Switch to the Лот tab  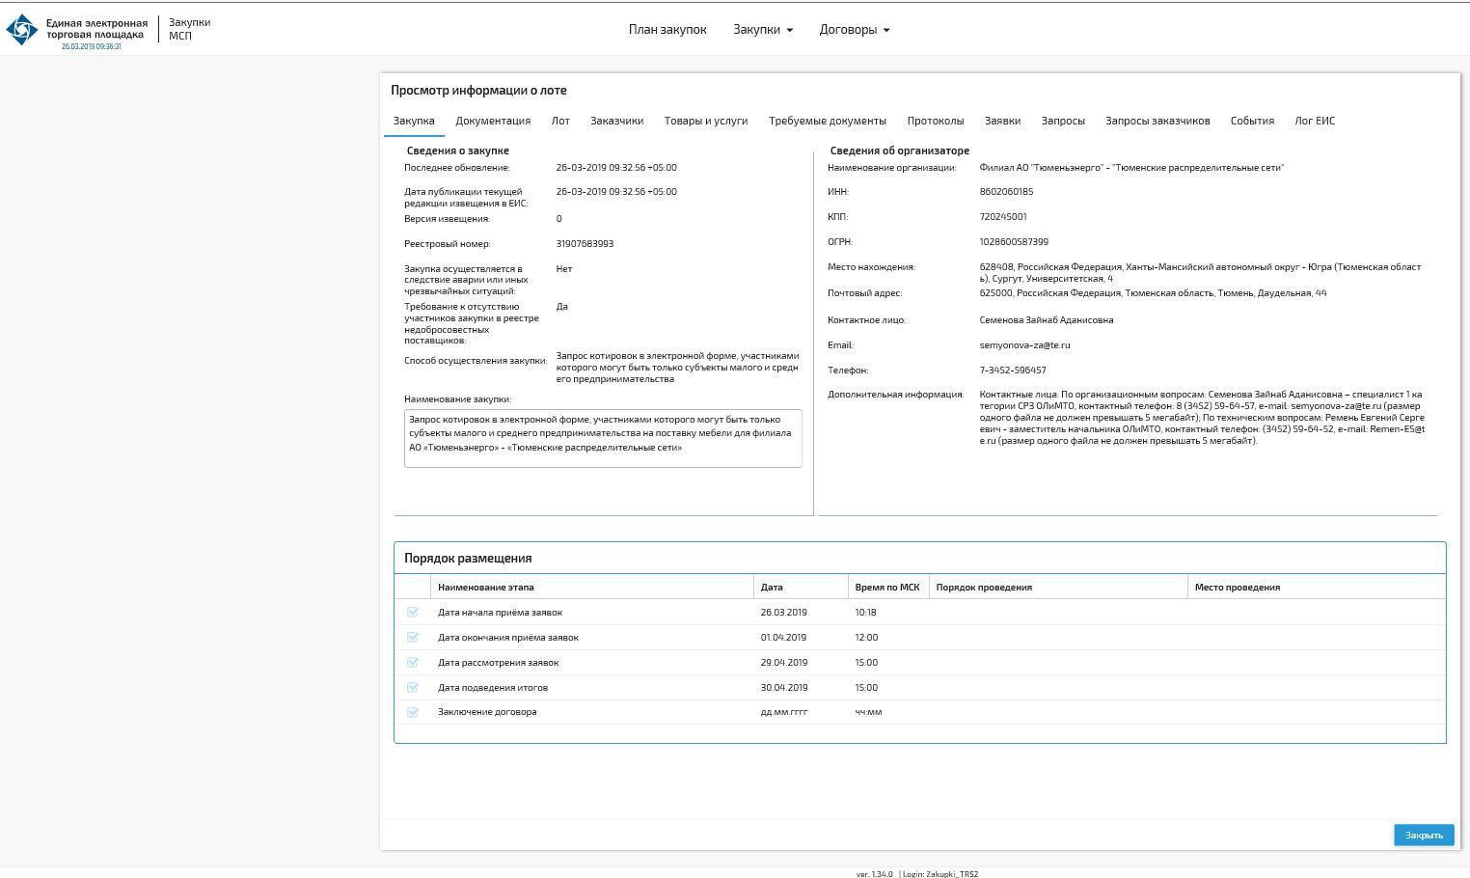(560, 122)
